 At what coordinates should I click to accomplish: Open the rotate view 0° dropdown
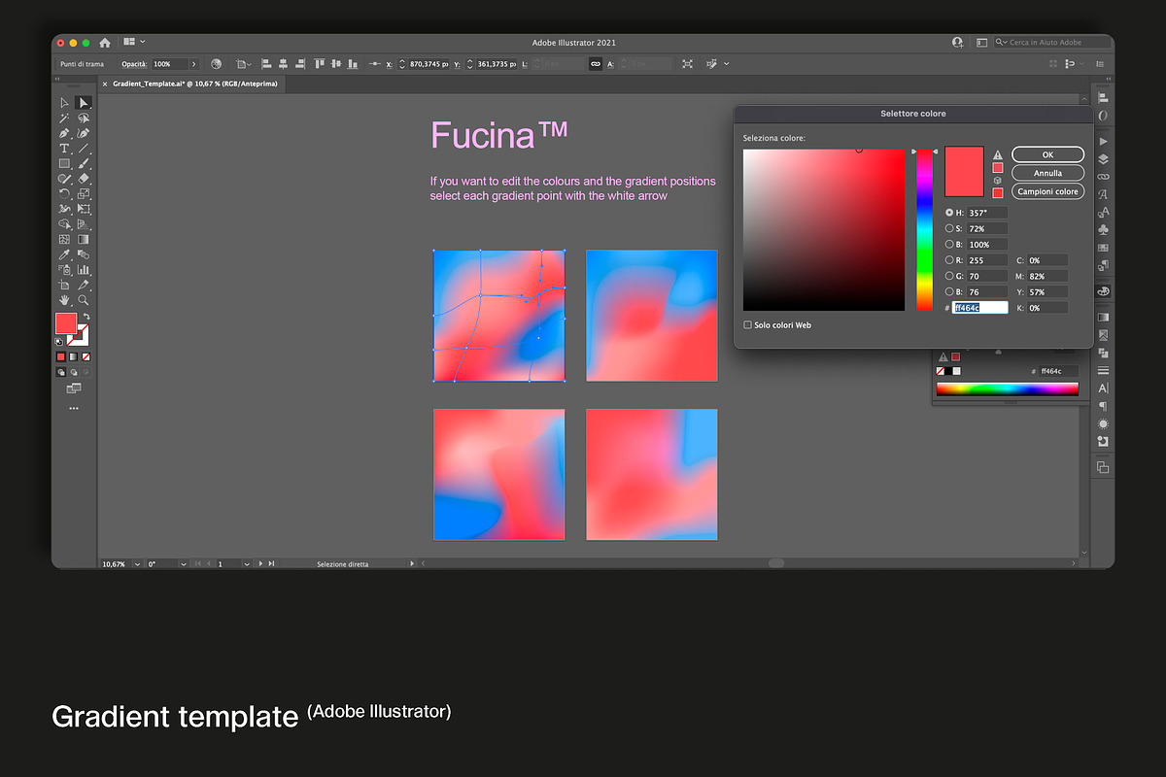(182, 563)
